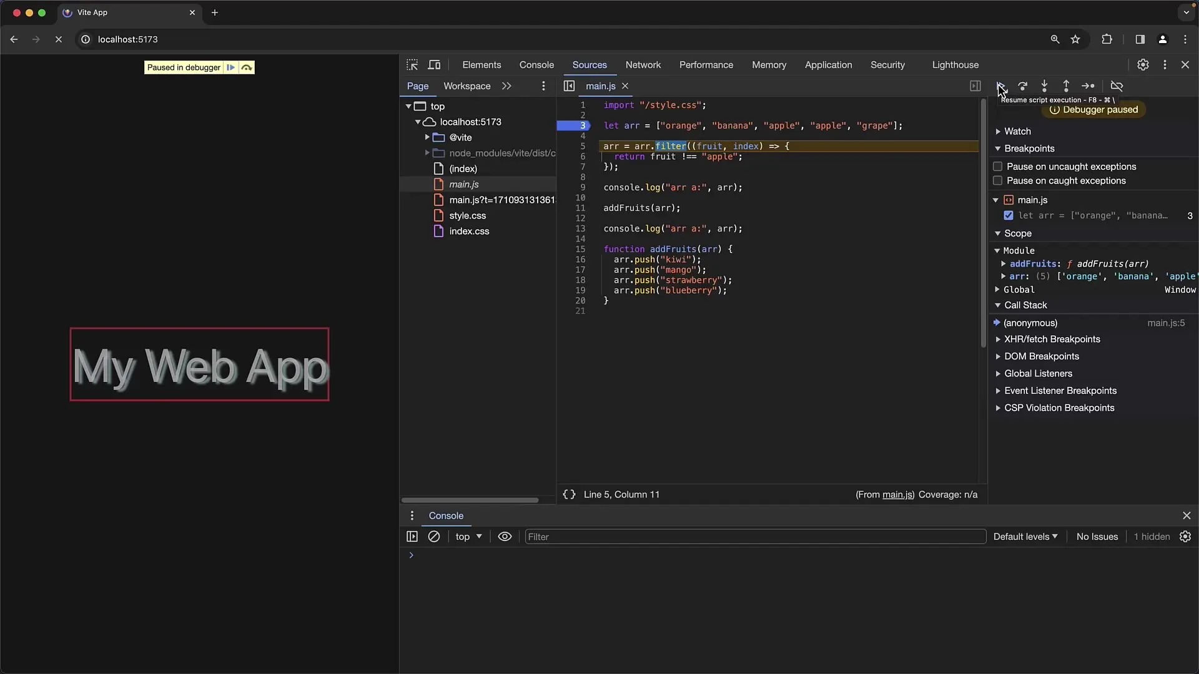Select the (index) file

(x=463, y=168)
